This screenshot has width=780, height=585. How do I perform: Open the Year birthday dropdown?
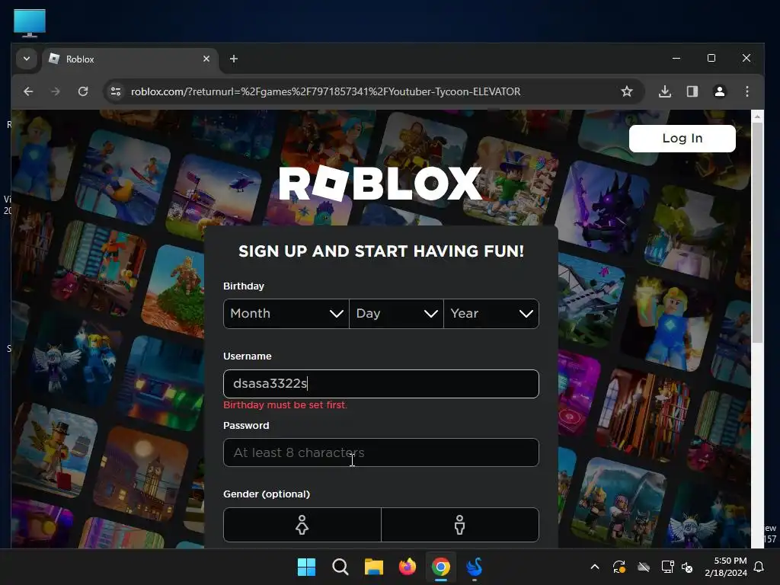tap(491, 313)
